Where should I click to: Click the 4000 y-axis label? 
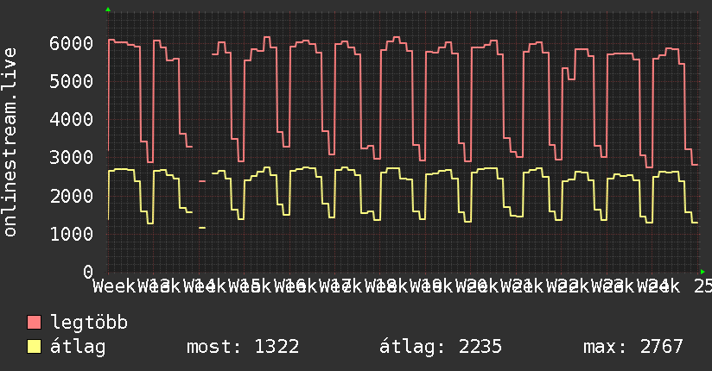[x=72, y=120]
